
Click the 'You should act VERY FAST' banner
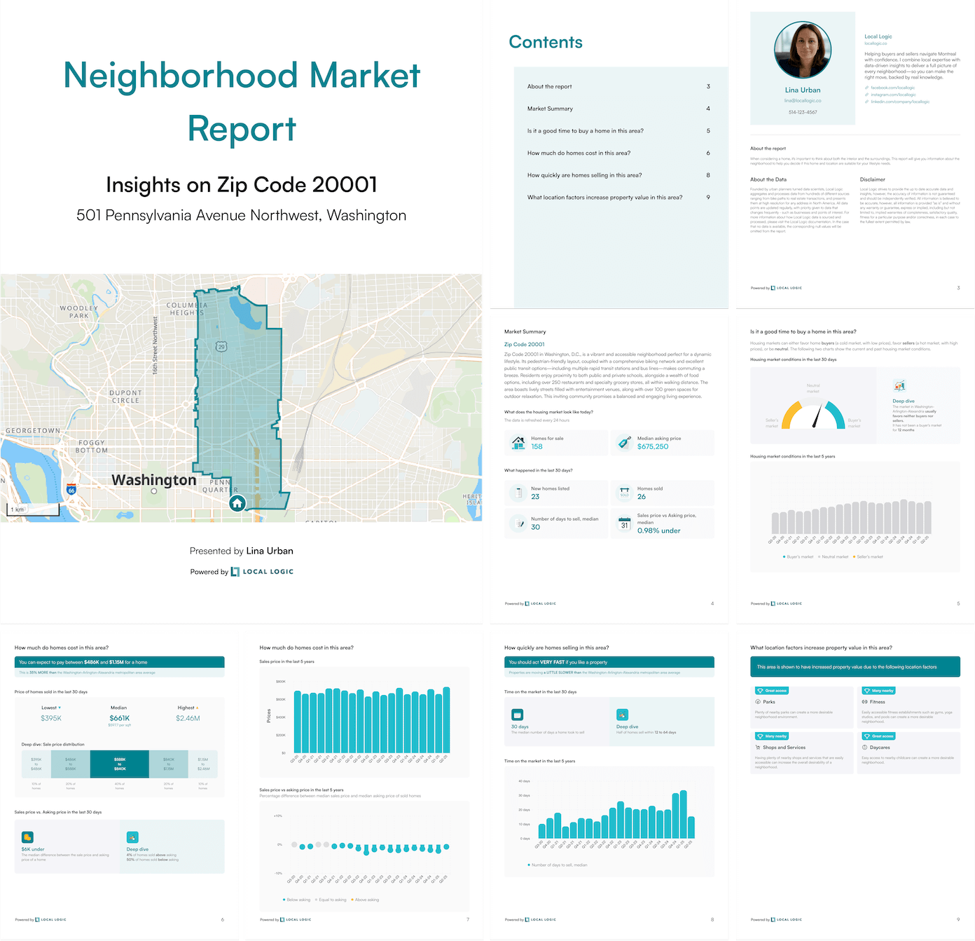click(x=609, y=662)
